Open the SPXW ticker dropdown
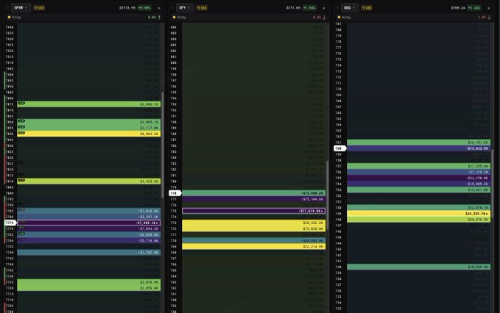 click(x=21, y=7)
